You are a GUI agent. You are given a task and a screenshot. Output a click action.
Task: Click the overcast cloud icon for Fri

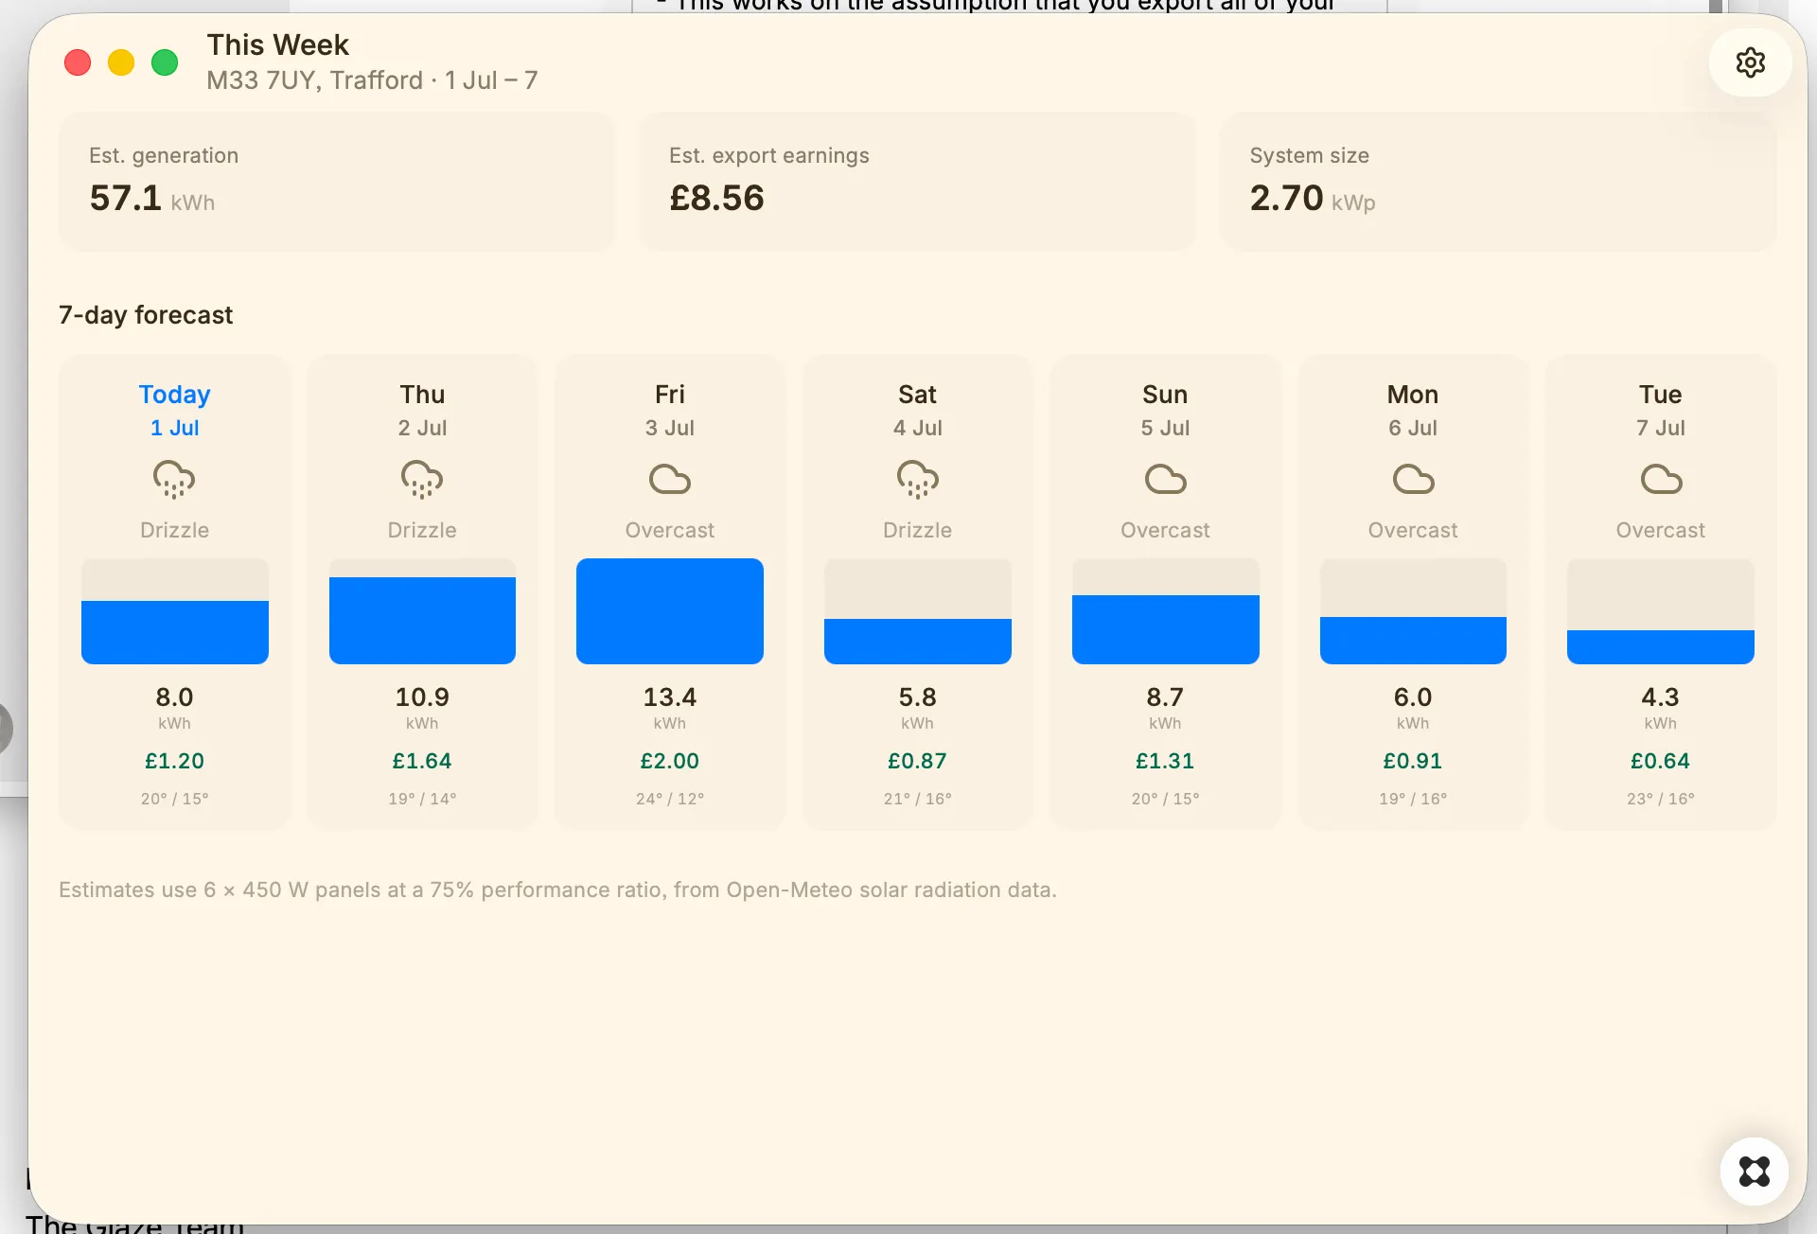pyautogui.click(x=670, y=480)
